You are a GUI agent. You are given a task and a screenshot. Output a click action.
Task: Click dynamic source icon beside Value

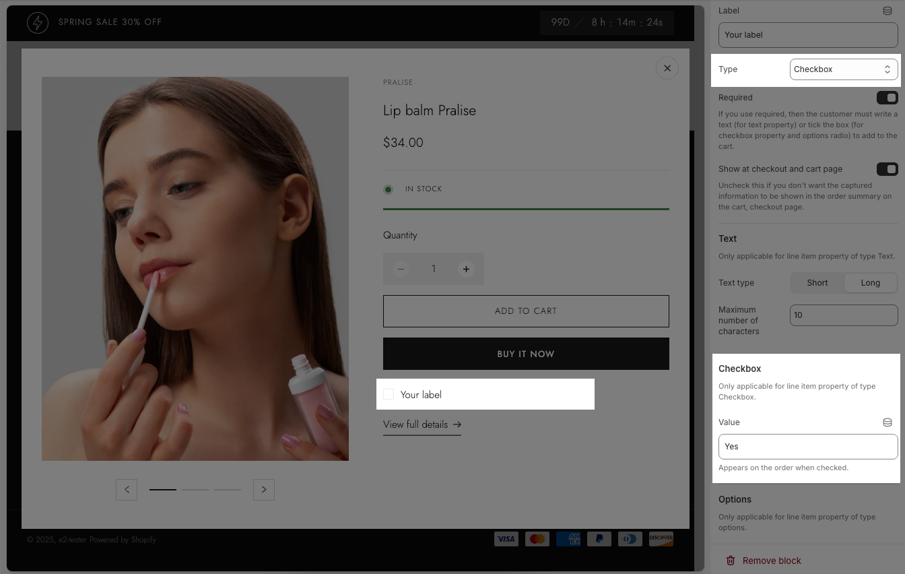[x=887, y=422]
